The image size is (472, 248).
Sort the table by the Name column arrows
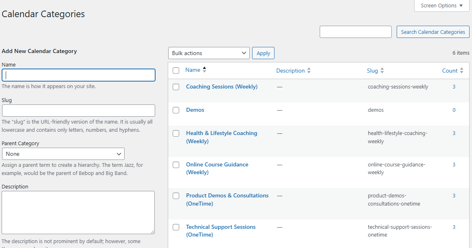click(x=204, y=69)
